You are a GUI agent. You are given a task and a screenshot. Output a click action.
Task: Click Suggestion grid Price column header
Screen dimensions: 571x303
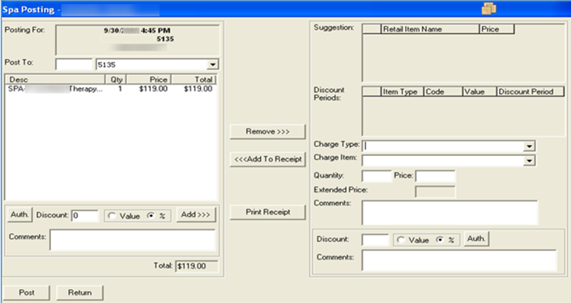pos(496,29)
